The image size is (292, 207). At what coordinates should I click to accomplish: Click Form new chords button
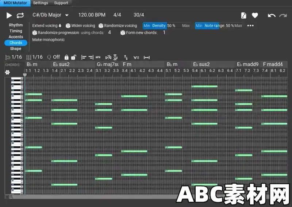pos(139,32)
